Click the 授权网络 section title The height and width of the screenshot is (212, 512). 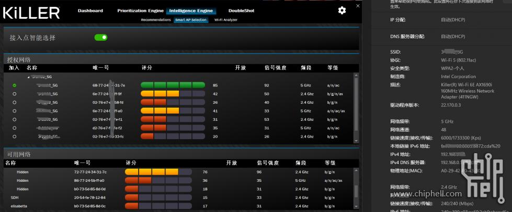coord(19,60)
